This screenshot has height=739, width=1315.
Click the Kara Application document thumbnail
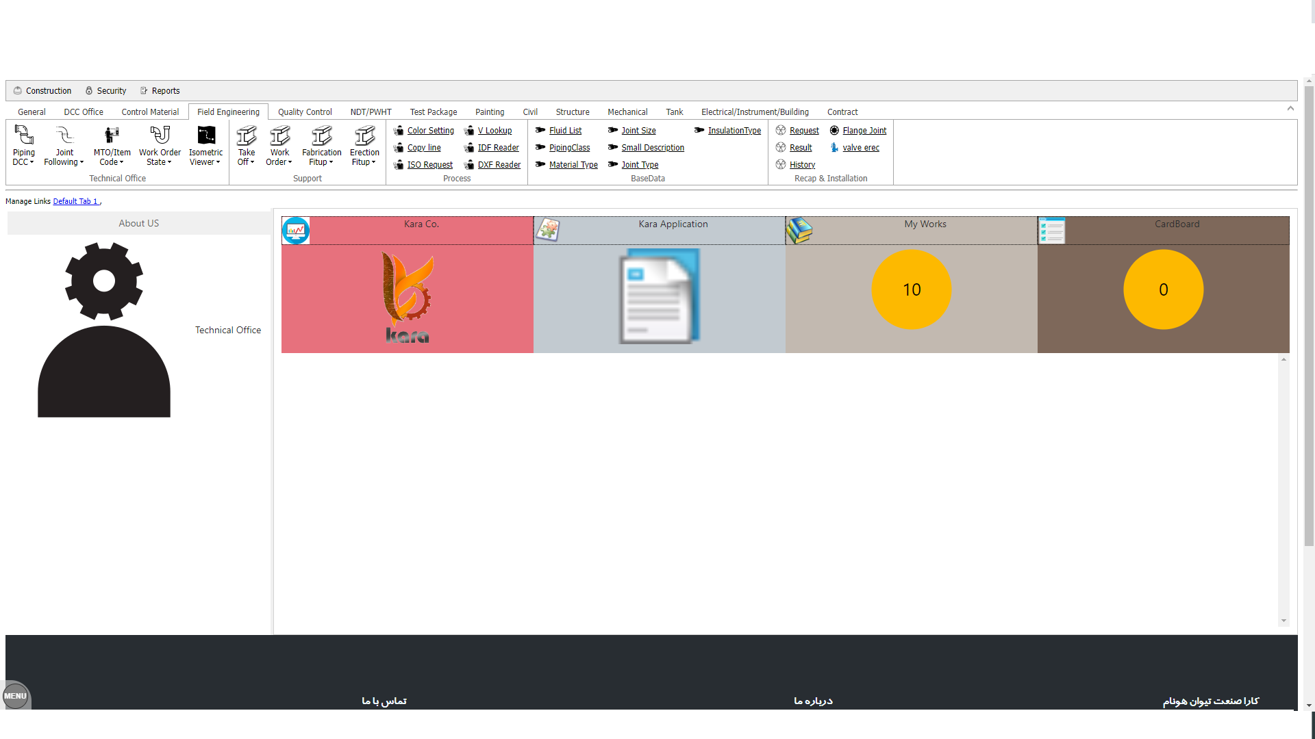coord(660,297)
